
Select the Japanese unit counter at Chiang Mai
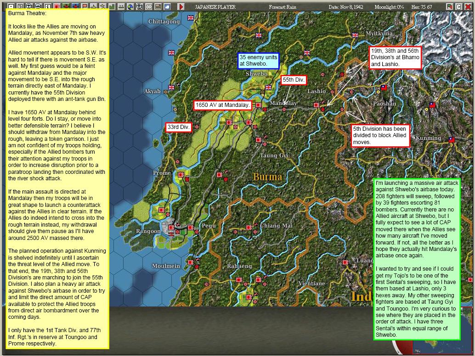pos(249,227)
